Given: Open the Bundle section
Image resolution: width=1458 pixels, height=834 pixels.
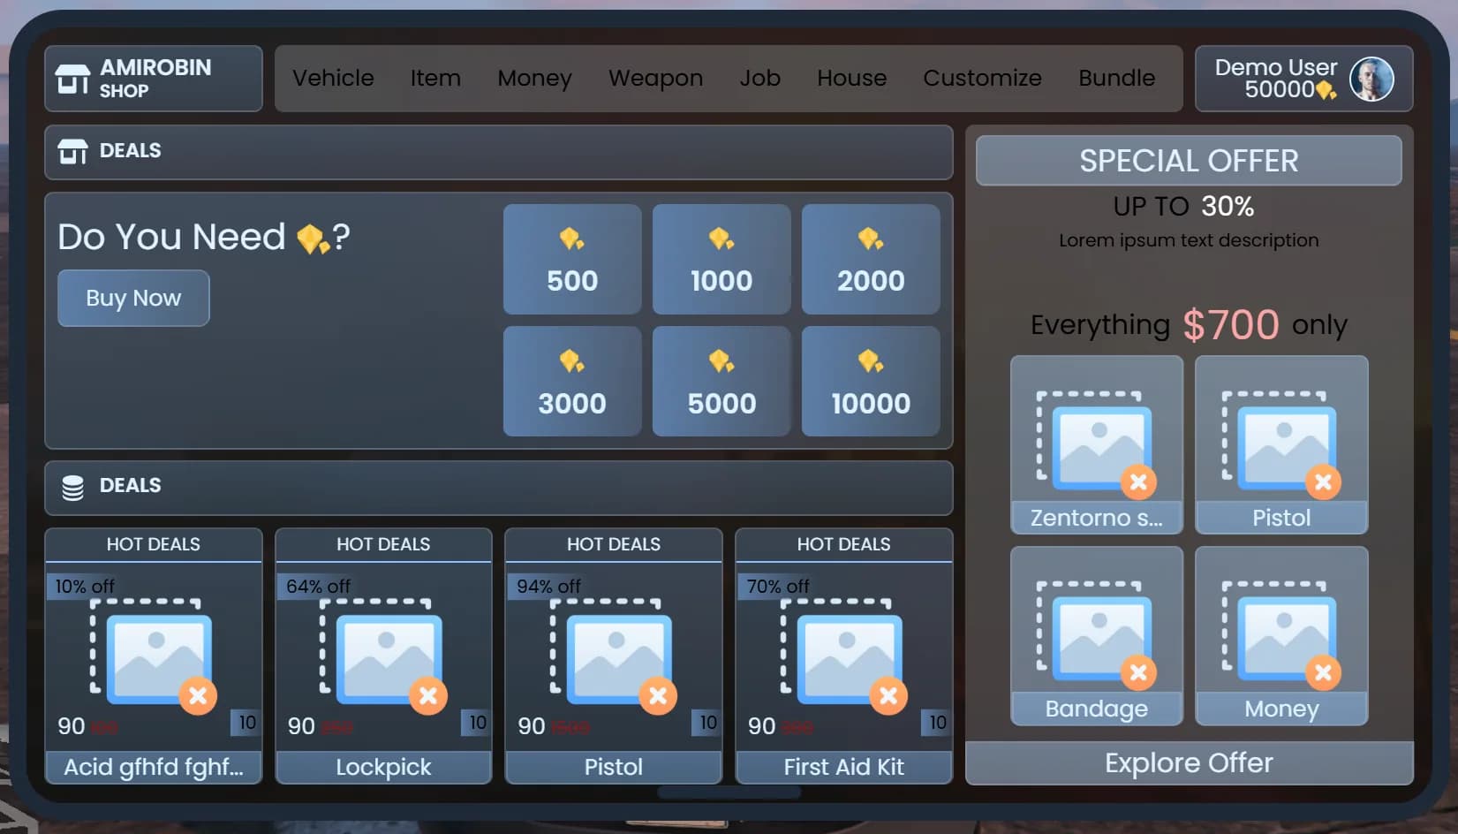Looking at the screenshot, I should coord(1116,79).
